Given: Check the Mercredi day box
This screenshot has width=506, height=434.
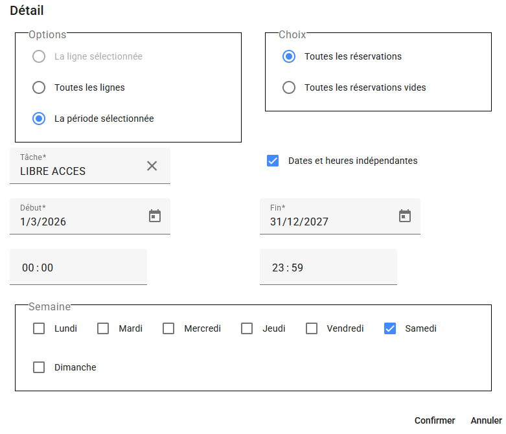Looking at the screenshot, I should click(168, 328).
